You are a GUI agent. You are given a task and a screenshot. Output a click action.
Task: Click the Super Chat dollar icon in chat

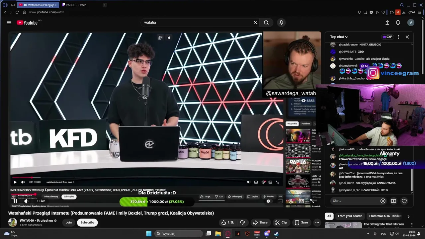tap(393, 201)
